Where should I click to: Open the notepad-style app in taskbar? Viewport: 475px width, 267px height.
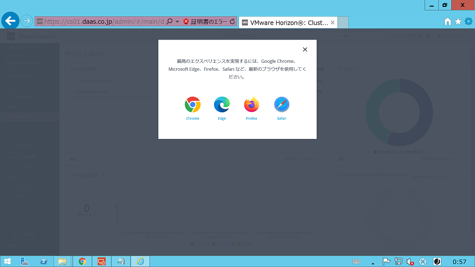(121, 261)
